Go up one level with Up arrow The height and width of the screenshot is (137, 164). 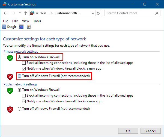[x=25, y=13]
